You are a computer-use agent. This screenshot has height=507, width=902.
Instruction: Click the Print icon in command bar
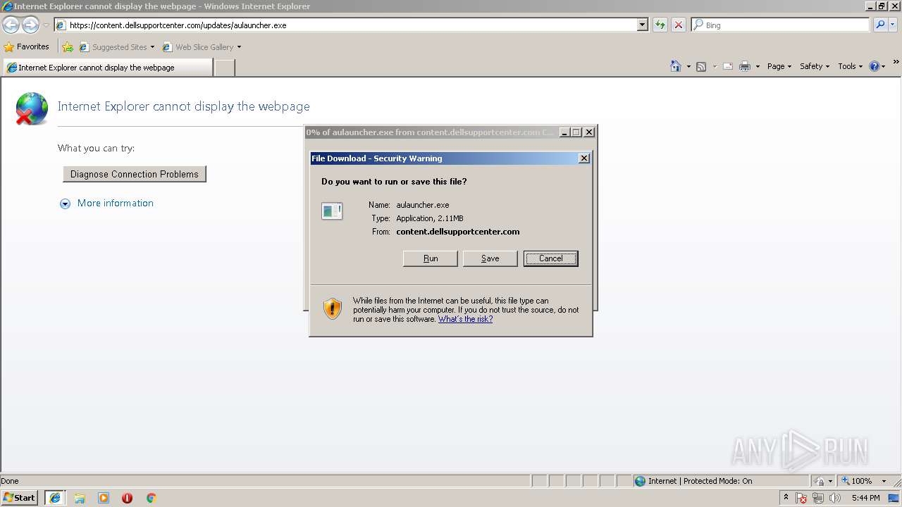tap(745, 66)
